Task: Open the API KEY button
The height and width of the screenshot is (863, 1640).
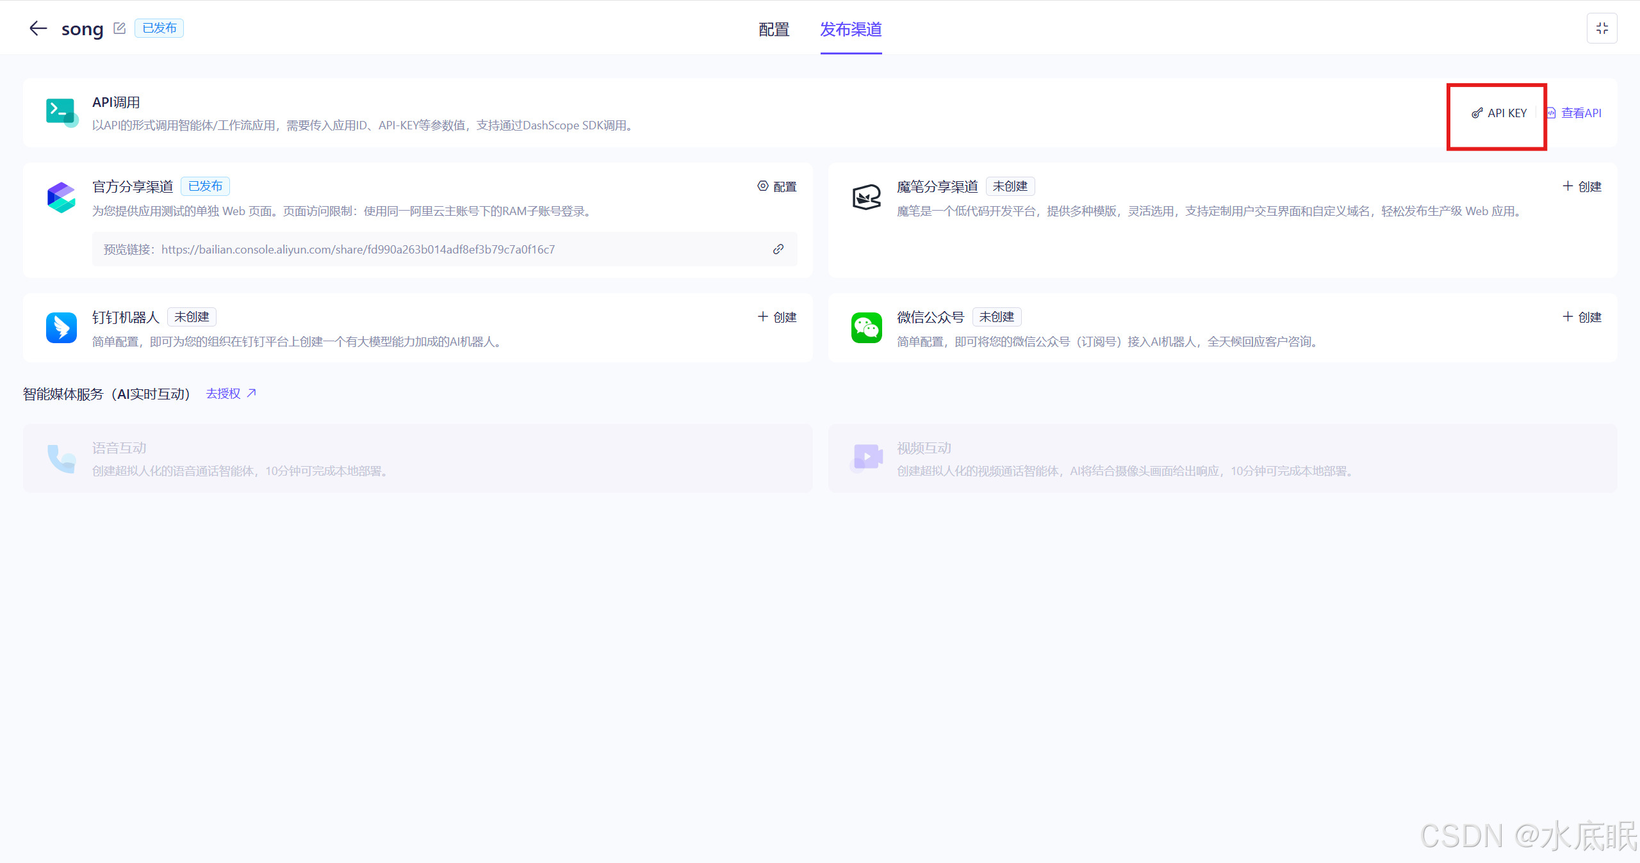Action: pyautogui.click(x=1499, y=113)
